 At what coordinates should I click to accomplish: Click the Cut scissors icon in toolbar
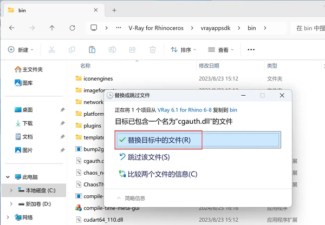51,50
